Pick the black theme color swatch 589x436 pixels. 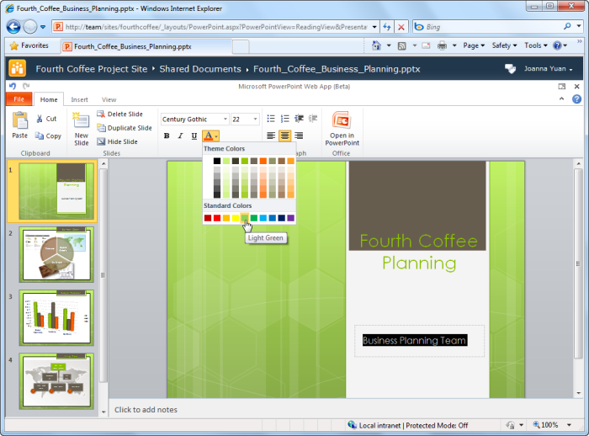(x=217, y=161)
